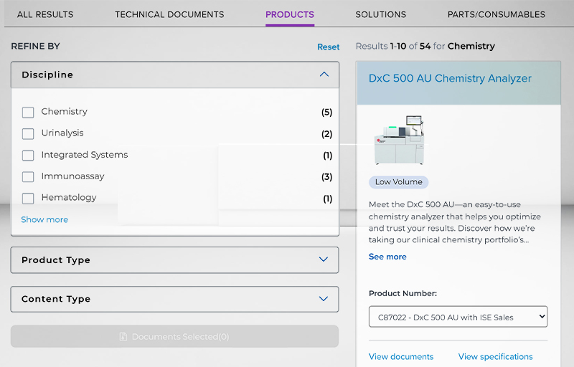Reset all refine filters
The height and width of the screenshot is (367, 574).
[329, 47]
